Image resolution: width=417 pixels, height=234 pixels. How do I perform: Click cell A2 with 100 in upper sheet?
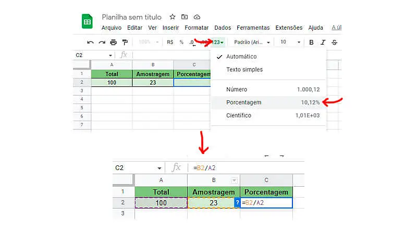[112, 83]
